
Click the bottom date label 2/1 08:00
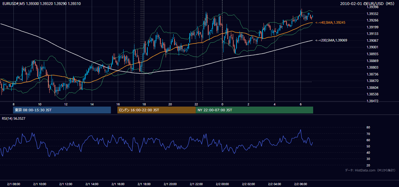coord(13,184)
